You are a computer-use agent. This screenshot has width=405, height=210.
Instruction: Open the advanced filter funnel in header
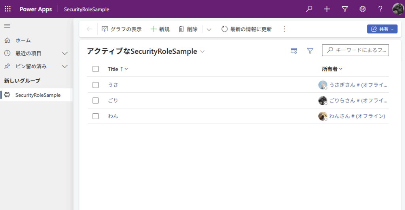[344, 9]
